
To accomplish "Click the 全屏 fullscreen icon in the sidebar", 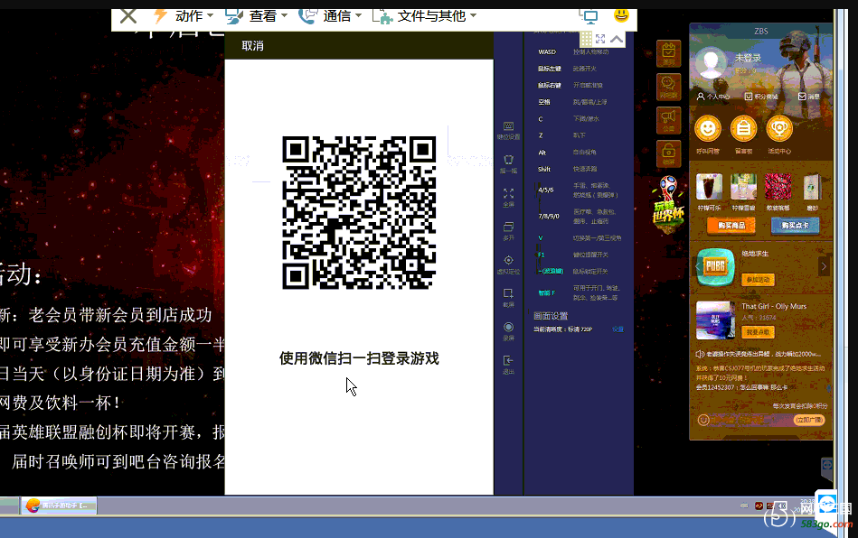I will click(x=508, y=198).
